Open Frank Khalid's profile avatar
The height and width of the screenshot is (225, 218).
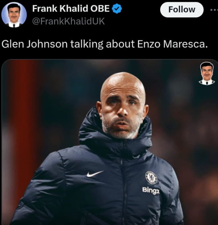tap(14, 15)
